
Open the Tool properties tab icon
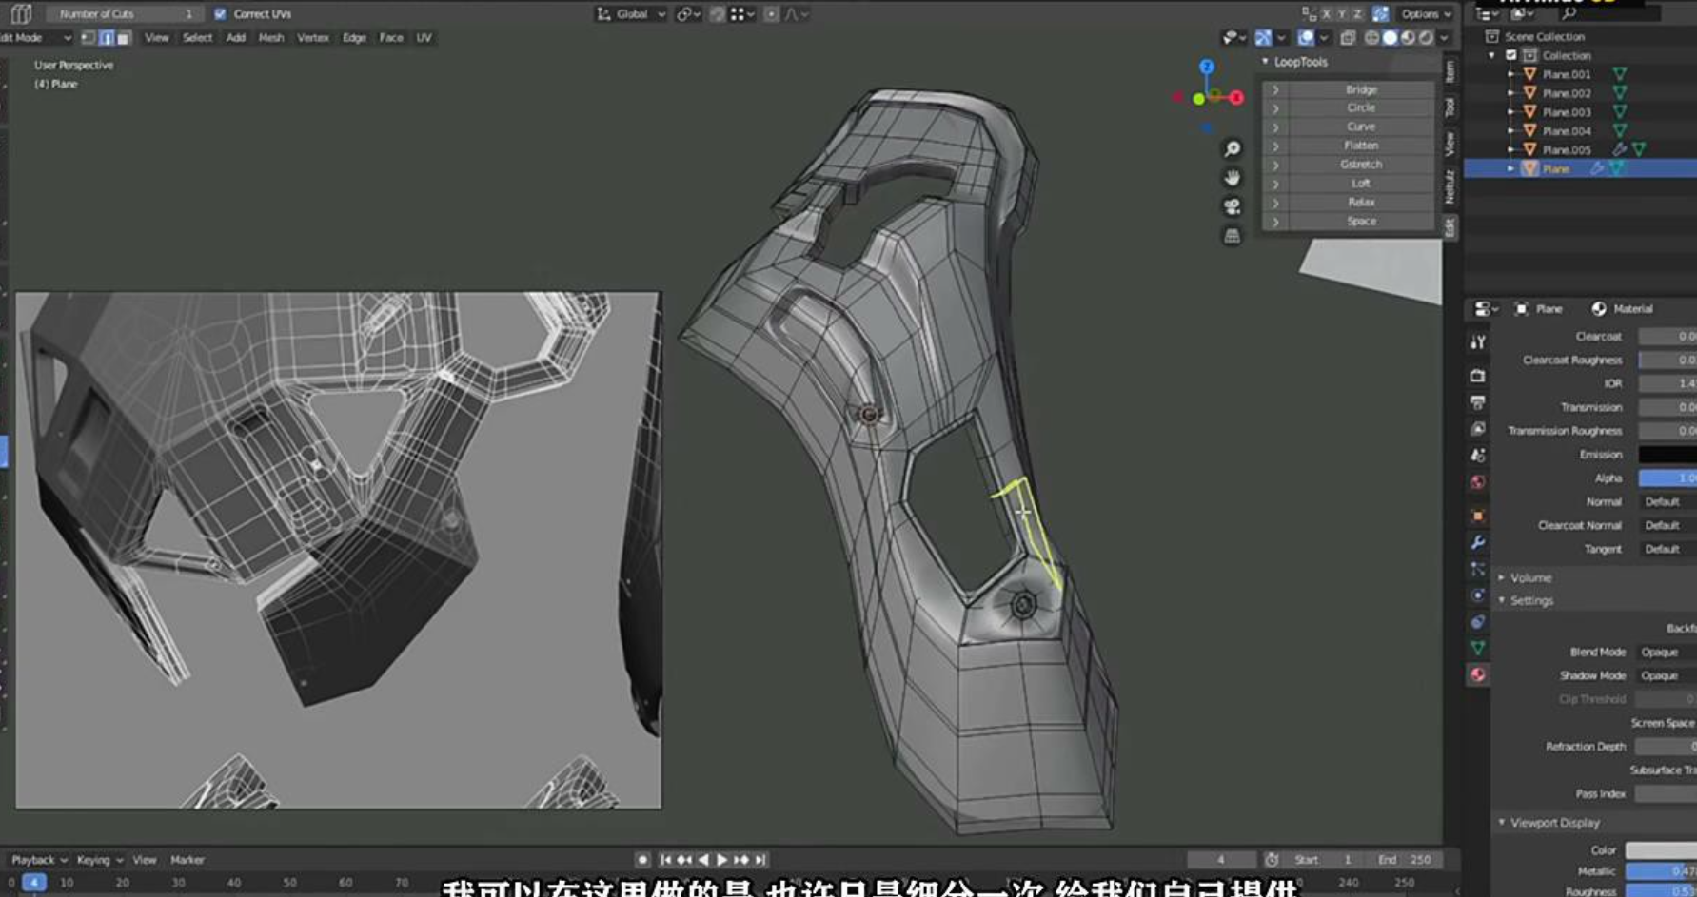click(x=1477, y=341)
